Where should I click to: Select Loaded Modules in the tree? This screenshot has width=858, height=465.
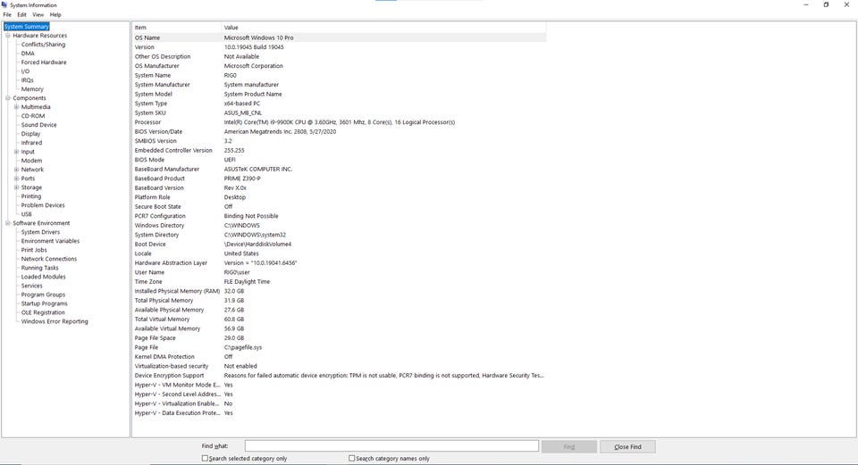click(43, 277)
